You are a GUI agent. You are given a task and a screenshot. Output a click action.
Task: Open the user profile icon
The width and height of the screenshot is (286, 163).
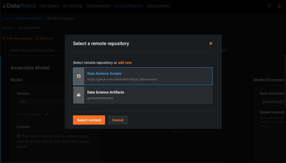tap(279, 6)
